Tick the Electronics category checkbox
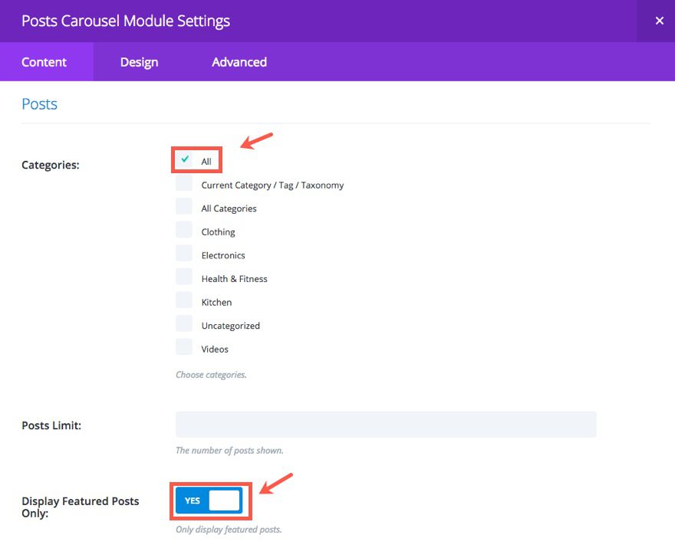The width and height of the screenshot is (675, 548). coord(184,253)
